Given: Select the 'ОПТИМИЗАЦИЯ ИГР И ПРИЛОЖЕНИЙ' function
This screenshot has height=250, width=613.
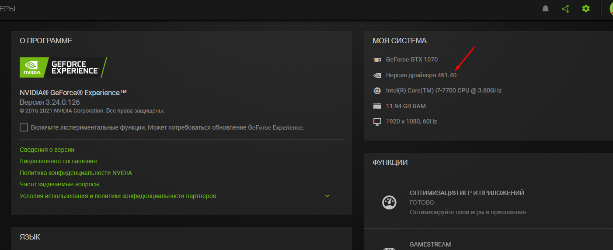Looking at the screenshot, I should [x=467, y=193].
